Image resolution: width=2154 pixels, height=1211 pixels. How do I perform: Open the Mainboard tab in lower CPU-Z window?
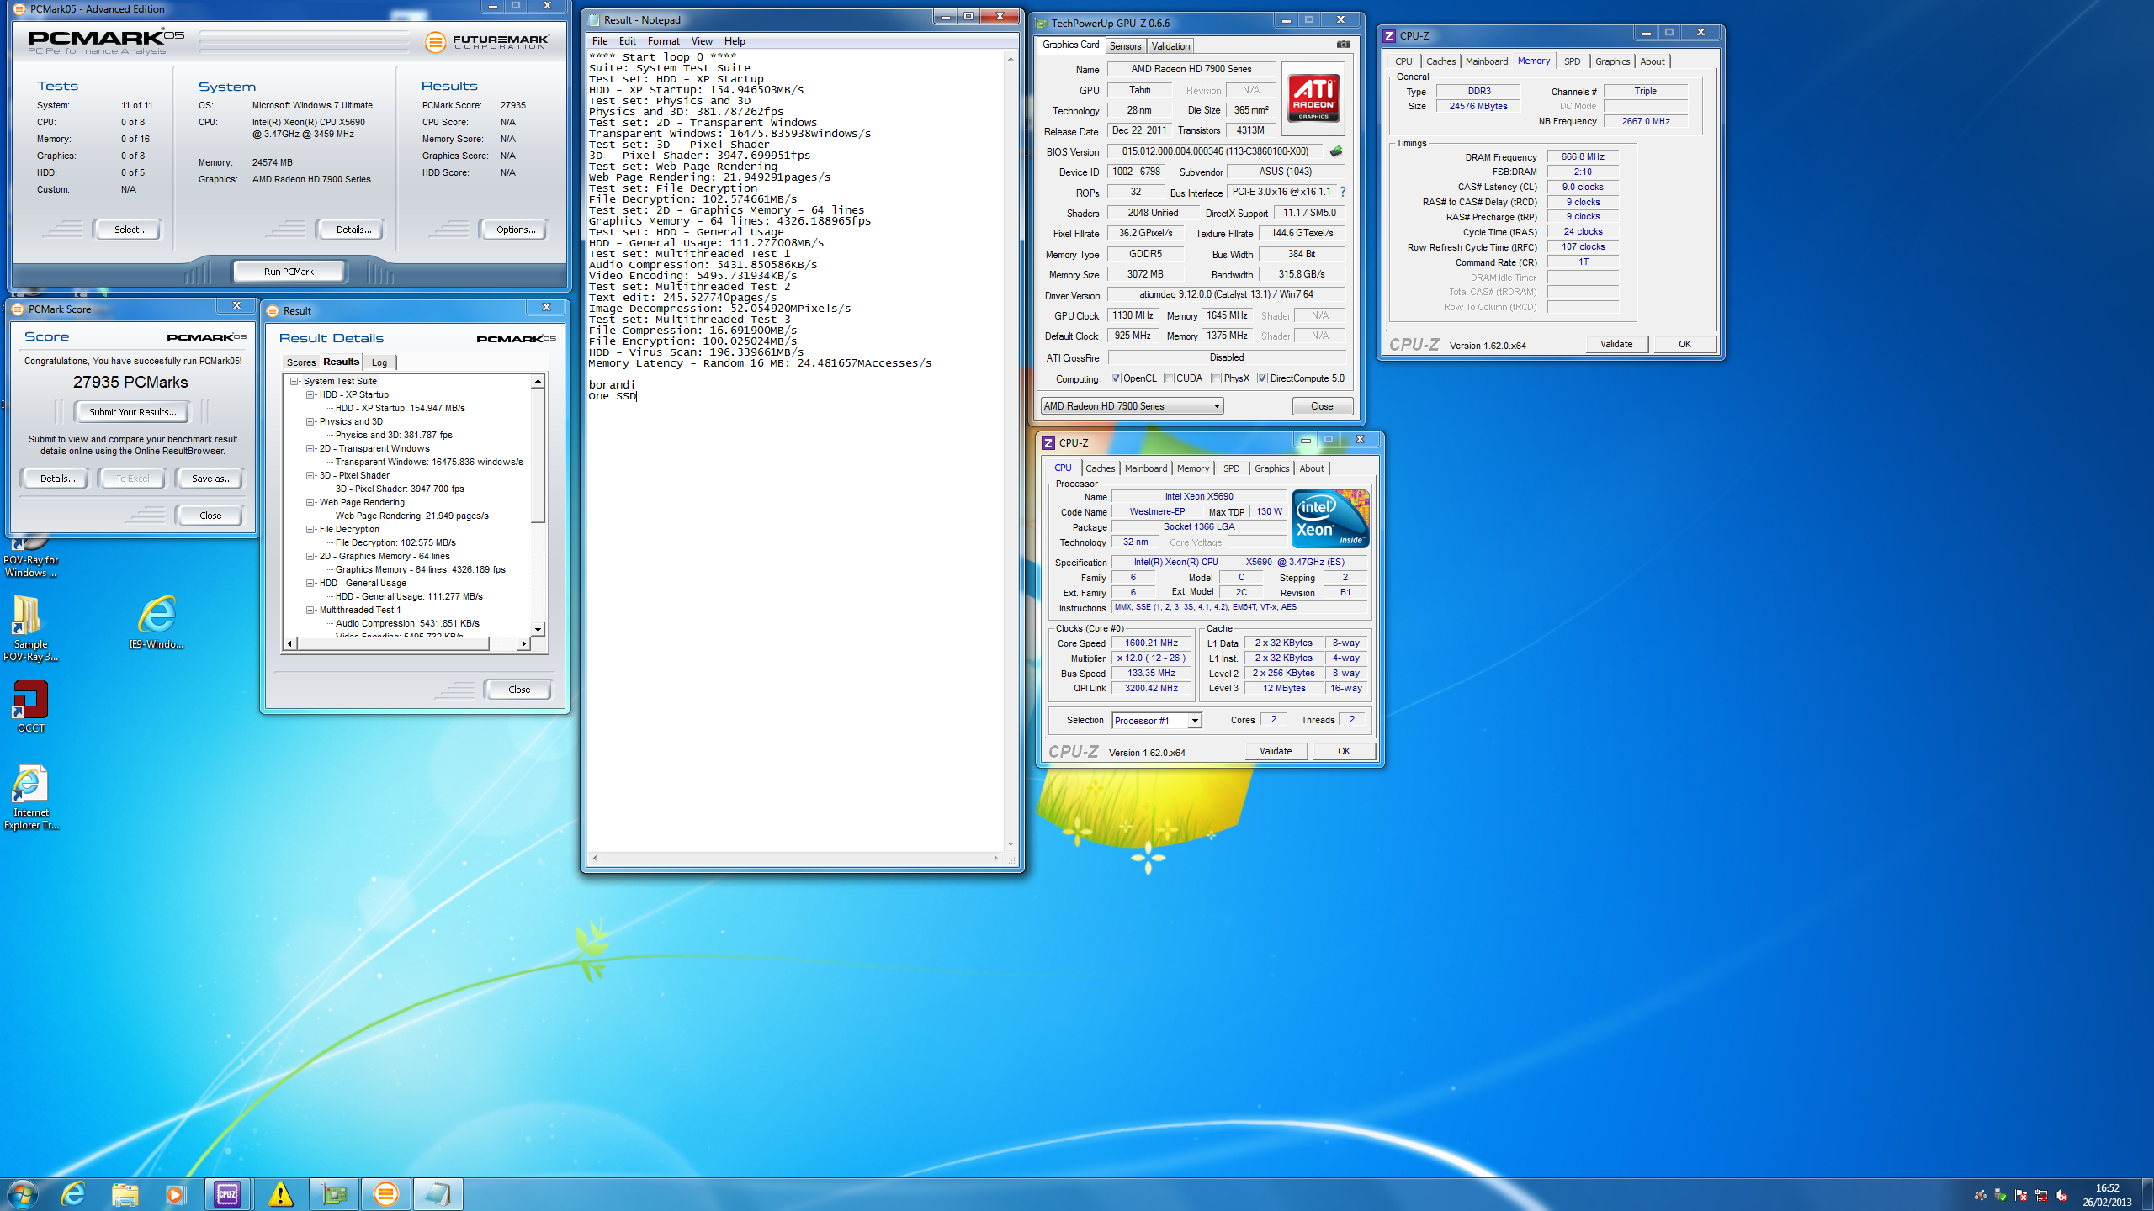tap(1145, 468)
